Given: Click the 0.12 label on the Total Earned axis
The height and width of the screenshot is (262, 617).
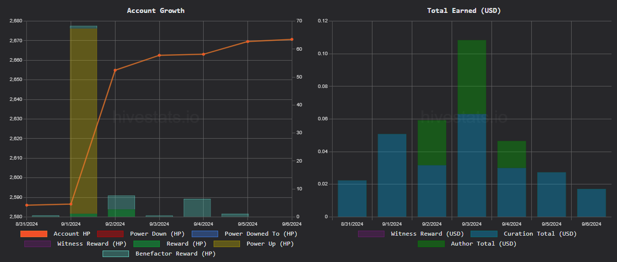Looking at the screenshot, I should pyautogui.click(x=322, y=21).
